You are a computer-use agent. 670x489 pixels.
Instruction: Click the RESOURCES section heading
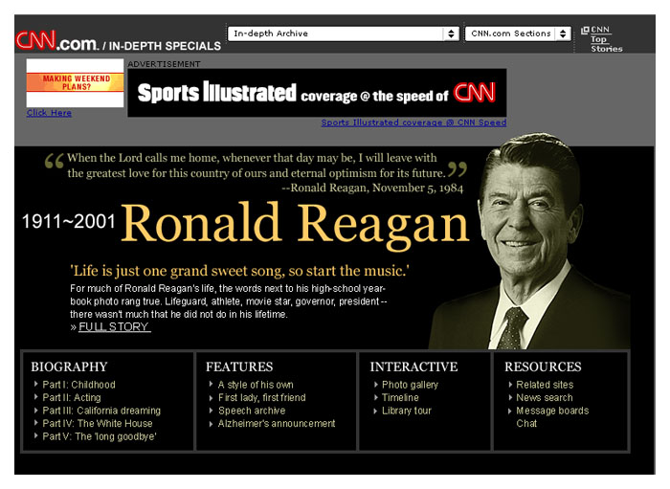click(x=543, y=367)
